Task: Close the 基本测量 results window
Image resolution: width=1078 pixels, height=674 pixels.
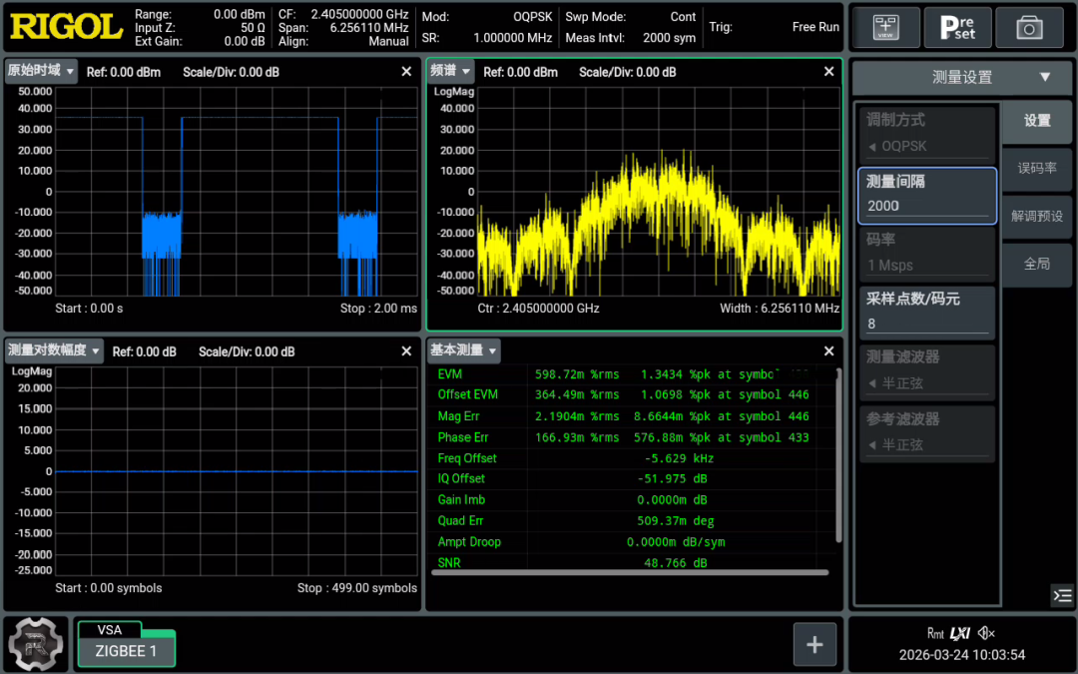Action: 828,351
